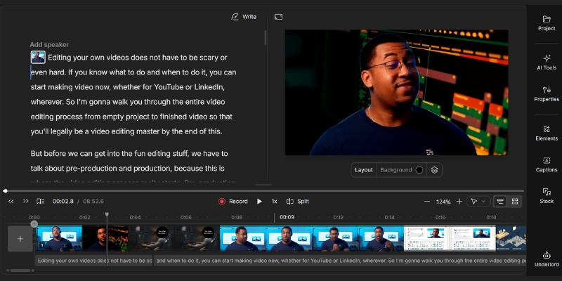Open the Underlord assistant
Image resolution: width=562 pixels, height=281 pixels.
tap(547, 259)
